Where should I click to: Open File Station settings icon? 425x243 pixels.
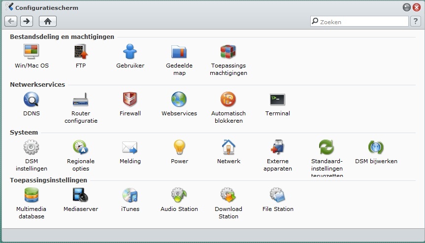point(278,195)
